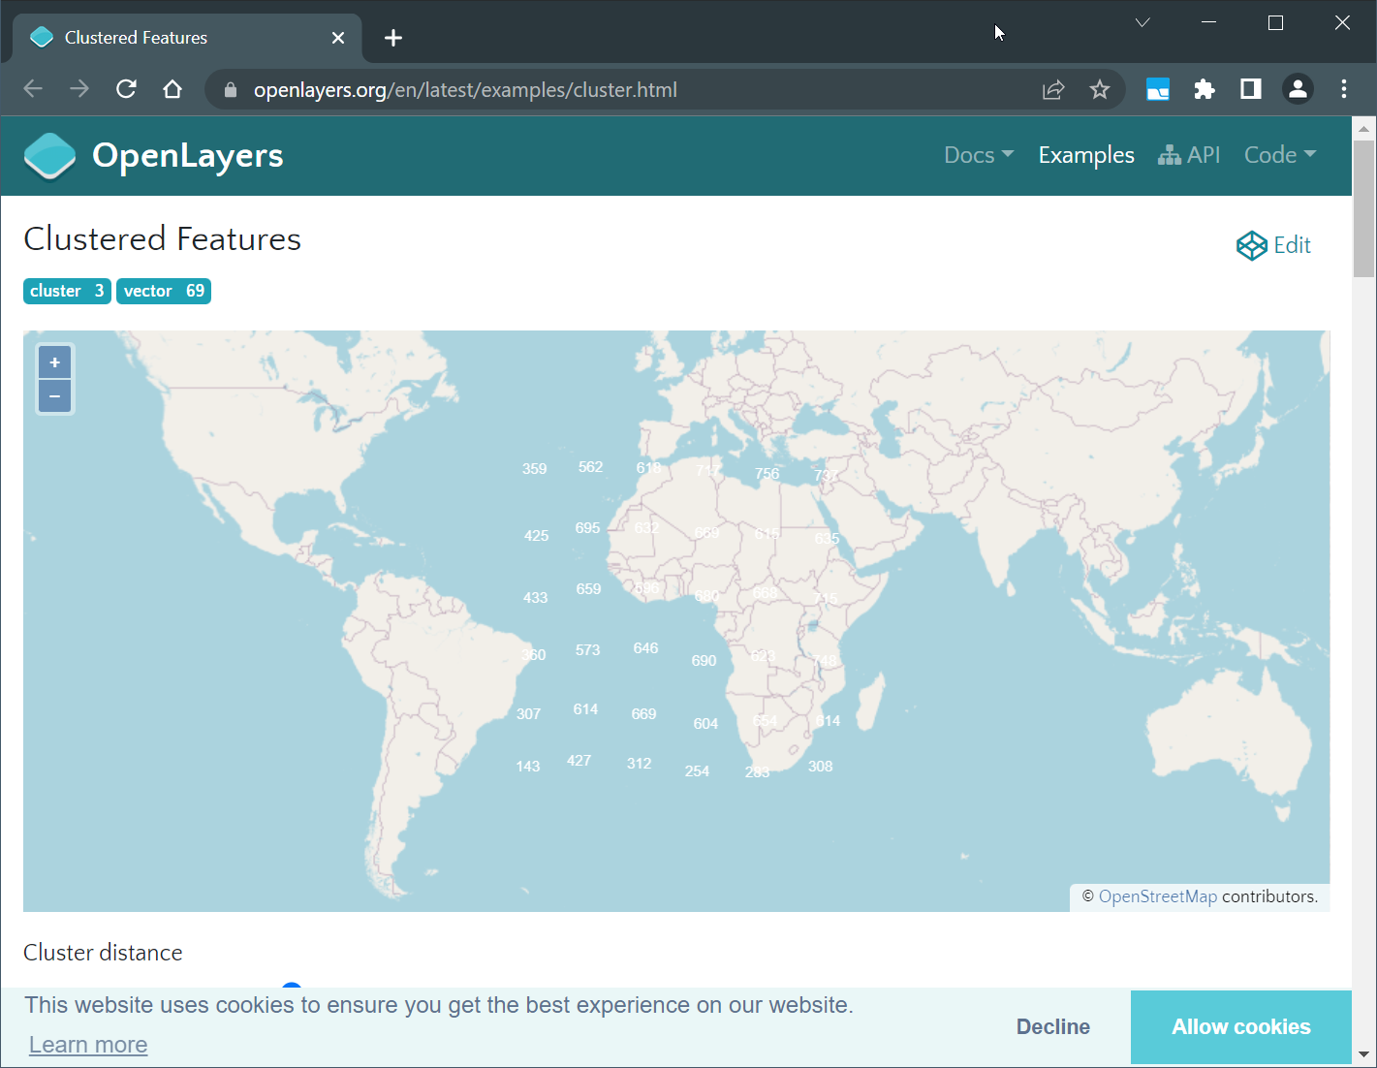The width and height of the screenshot is (1377, 1068).
Task: Open the Learn more link
Action: pyautogui.click(x=88, y=1044)
